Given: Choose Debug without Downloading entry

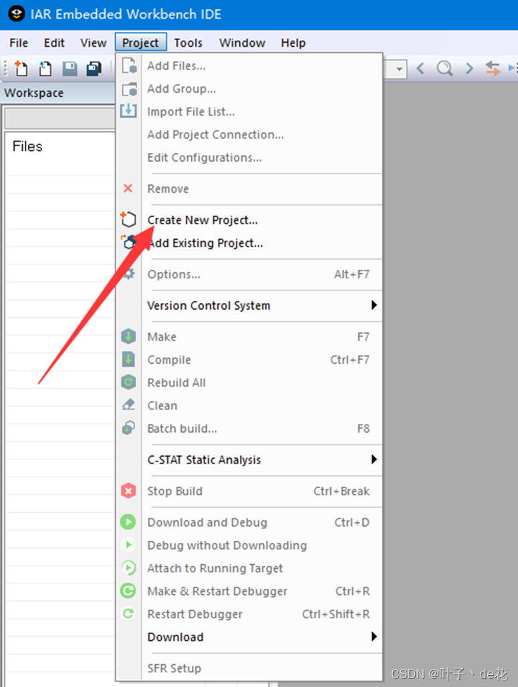Looking at the screenshot, I should pyautogui.click(x=249, y=545).
